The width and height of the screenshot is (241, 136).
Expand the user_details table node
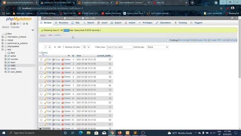click(6, 72)
